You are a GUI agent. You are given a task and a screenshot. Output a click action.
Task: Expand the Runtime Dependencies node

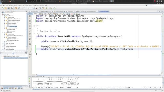[x=3, y=47]
